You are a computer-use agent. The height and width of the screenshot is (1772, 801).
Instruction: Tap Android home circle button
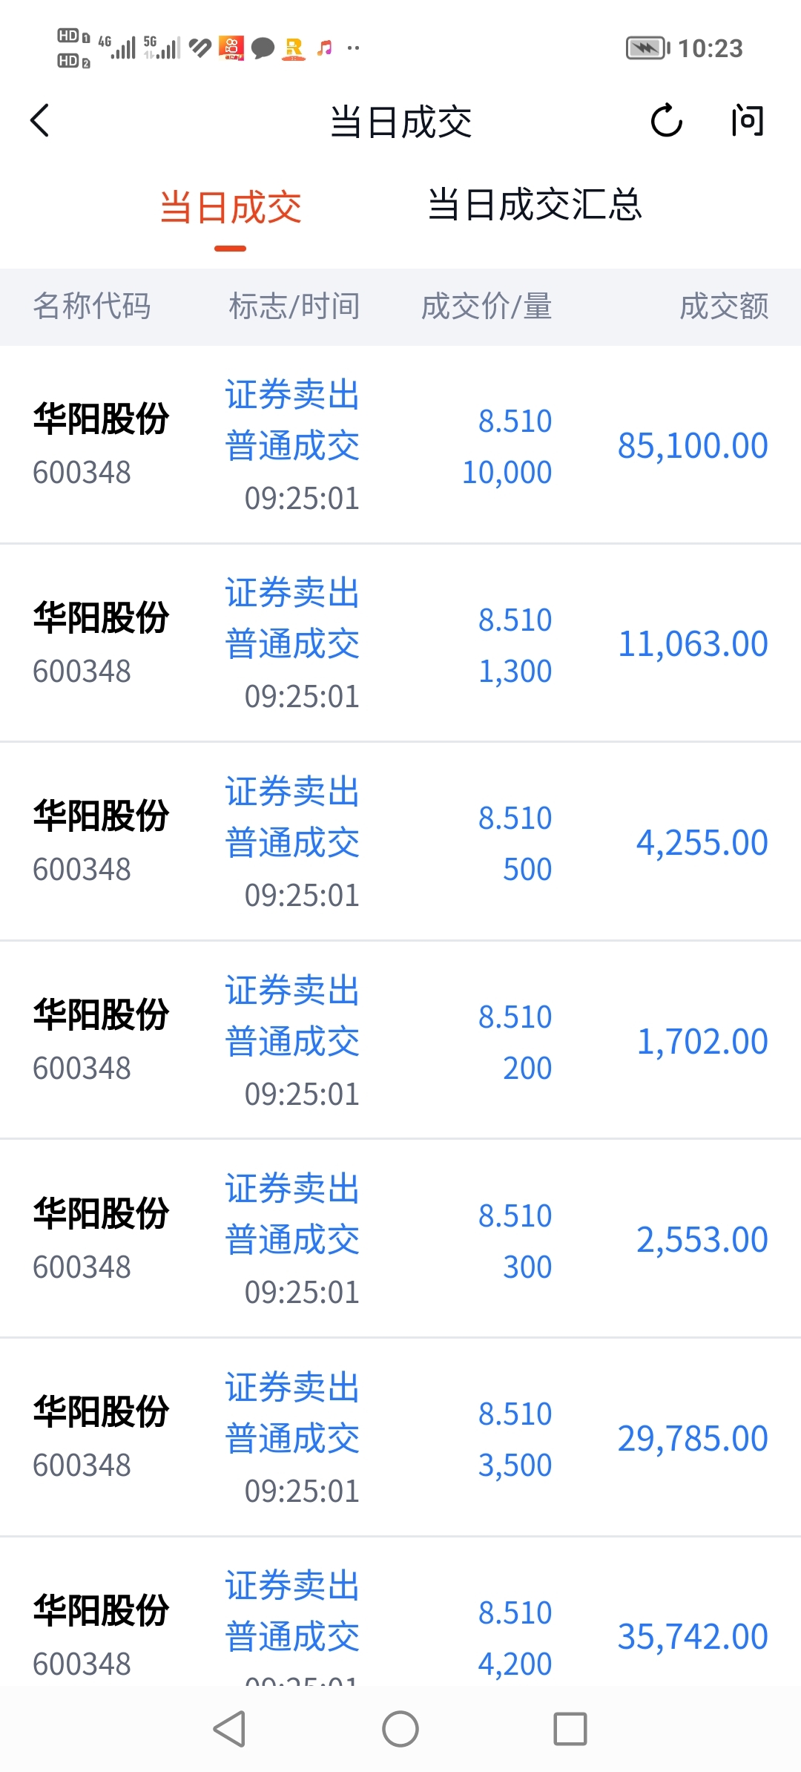click(400, 1729)
